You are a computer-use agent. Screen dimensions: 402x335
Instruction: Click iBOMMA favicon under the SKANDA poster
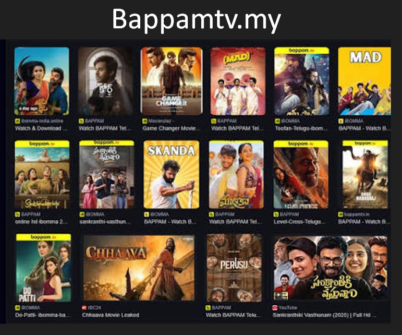click(146, 214)
